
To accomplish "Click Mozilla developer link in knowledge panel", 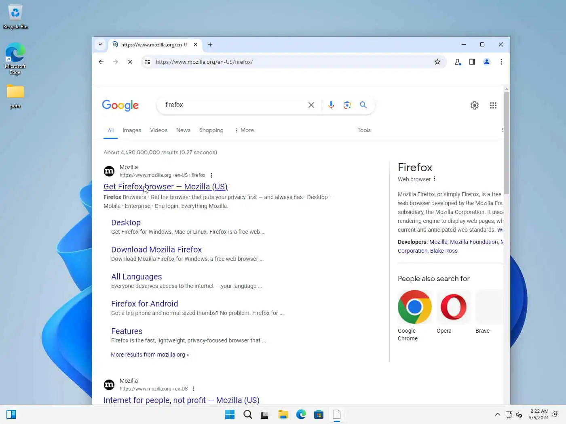I will pyautogui.click(x=438, y=242).
